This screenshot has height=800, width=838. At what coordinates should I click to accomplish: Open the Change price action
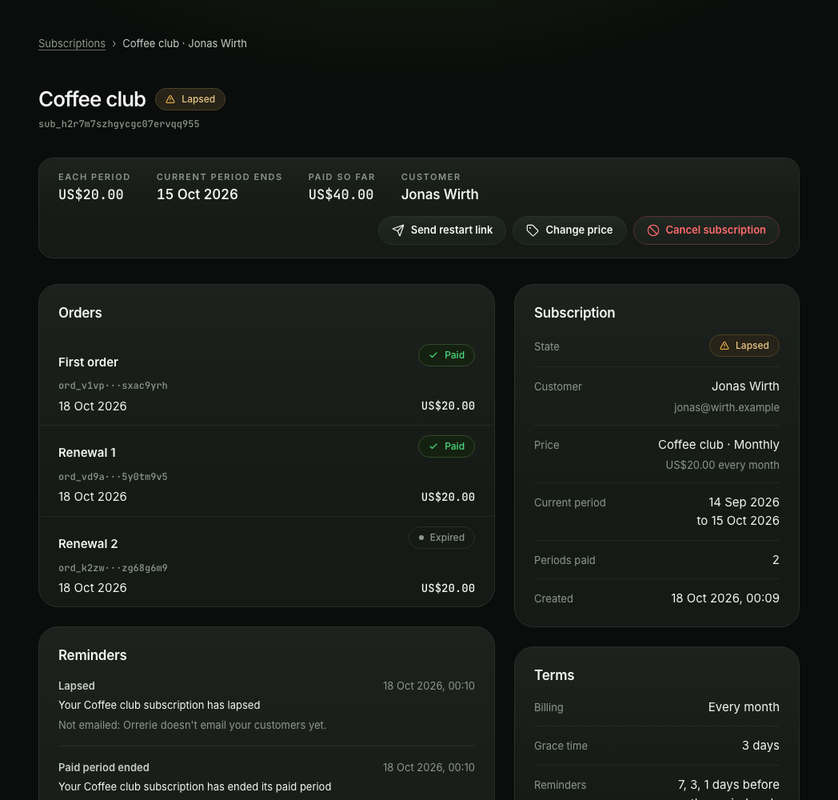[569, 230]
